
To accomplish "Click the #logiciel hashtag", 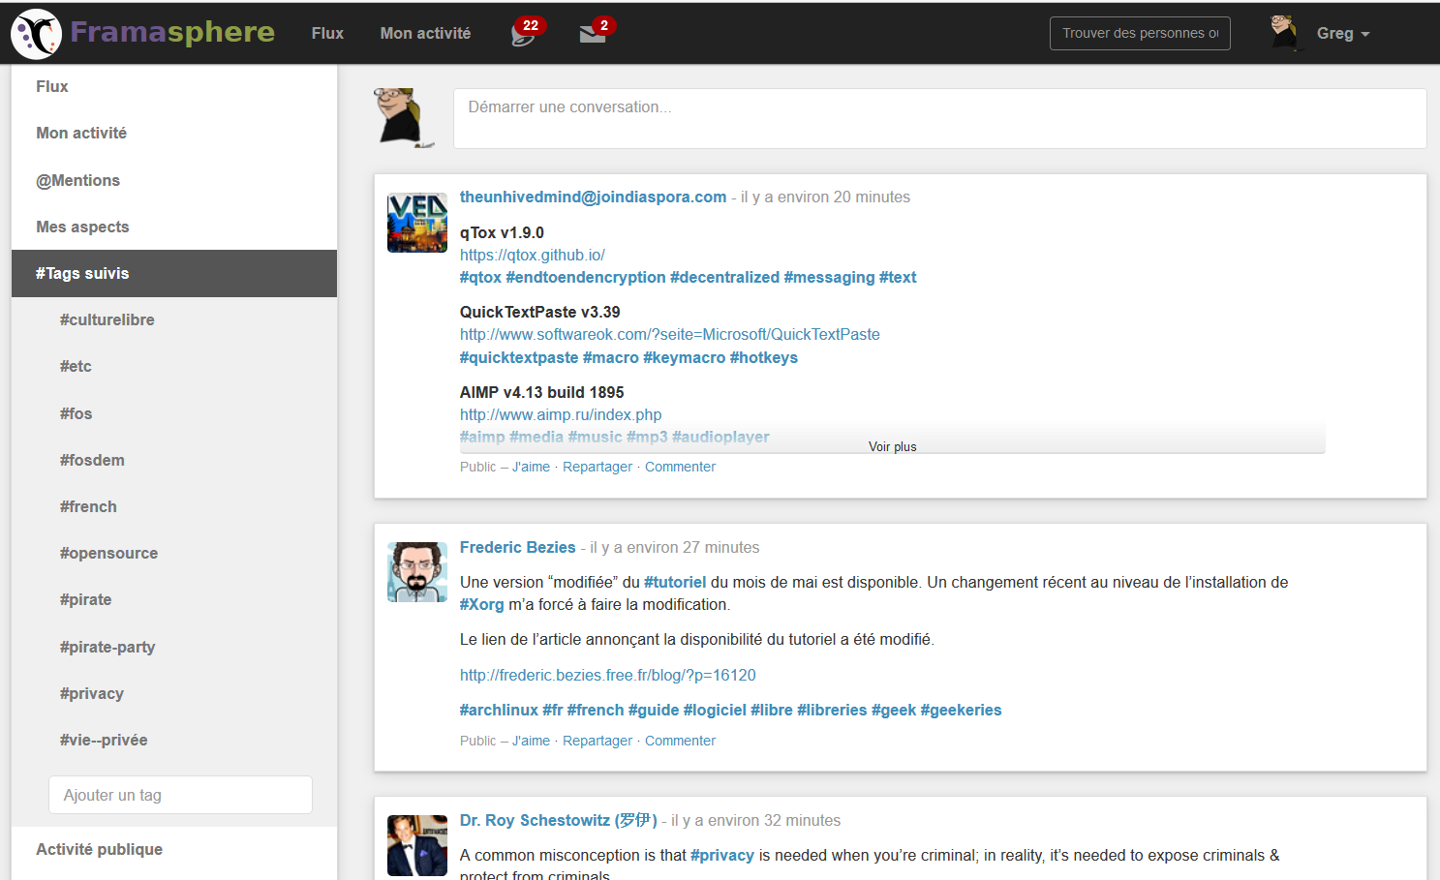I will click(x=715, y=710).
